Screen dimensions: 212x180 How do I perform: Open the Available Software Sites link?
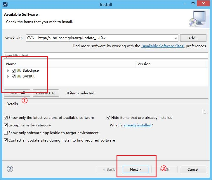tap(163, 46)
